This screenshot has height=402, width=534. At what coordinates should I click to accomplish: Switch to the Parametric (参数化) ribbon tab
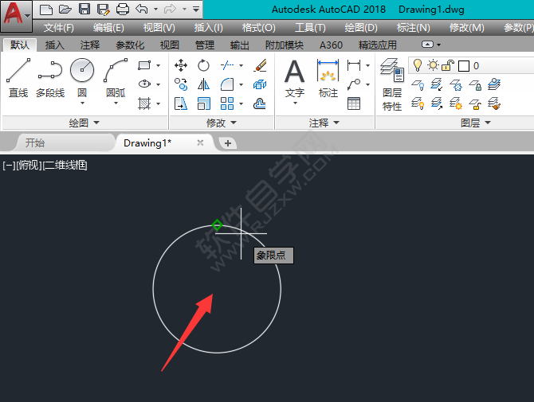click(130, 45)
